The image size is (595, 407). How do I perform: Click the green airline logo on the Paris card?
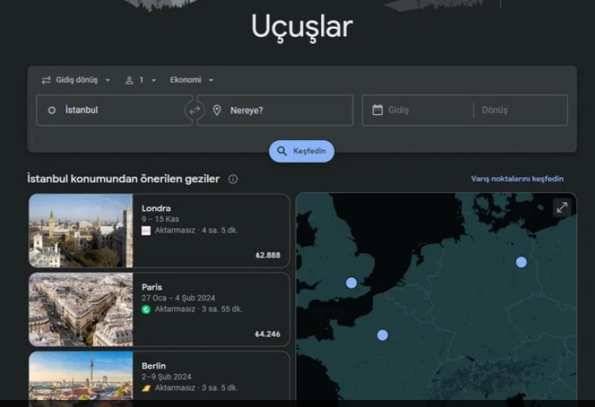(x=146, y=309)
